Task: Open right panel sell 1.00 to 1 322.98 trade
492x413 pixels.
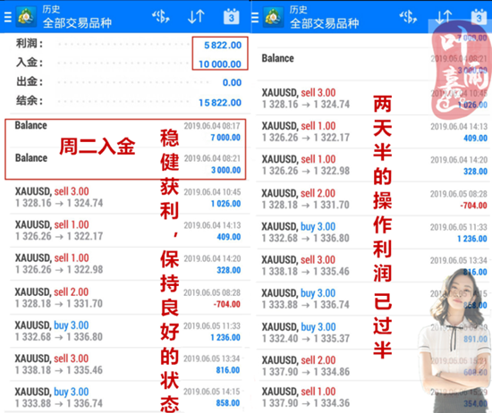Action: [373, 165]
